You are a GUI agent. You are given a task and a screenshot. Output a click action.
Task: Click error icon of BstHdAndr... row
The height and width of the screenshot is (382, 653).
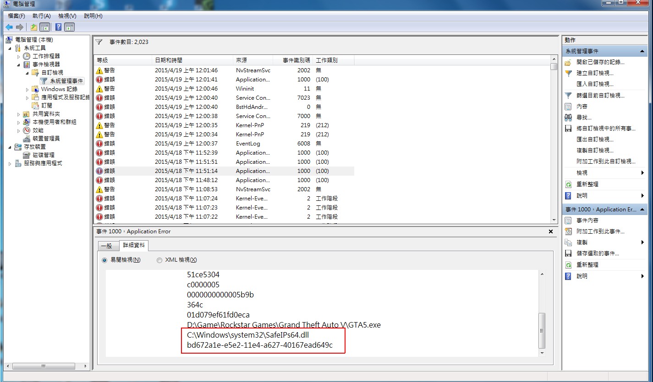click(99, 107)
